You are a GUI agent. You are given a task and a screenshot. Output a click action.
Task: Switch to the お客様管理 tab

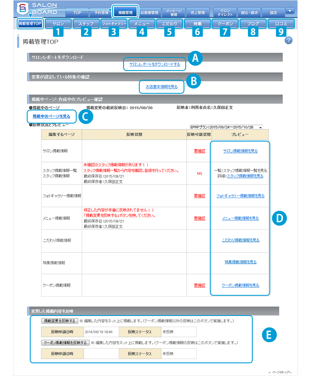click(x=150, y=13)
